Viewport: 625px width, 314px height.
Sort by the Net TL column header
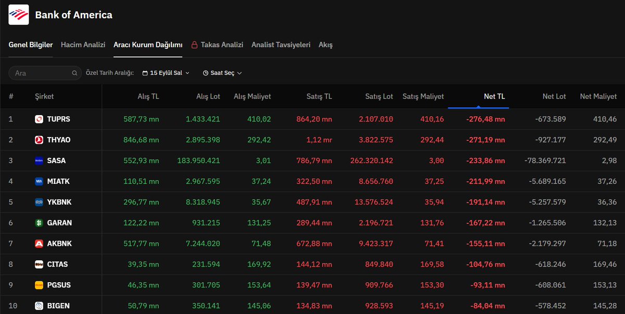click(494, 96)
